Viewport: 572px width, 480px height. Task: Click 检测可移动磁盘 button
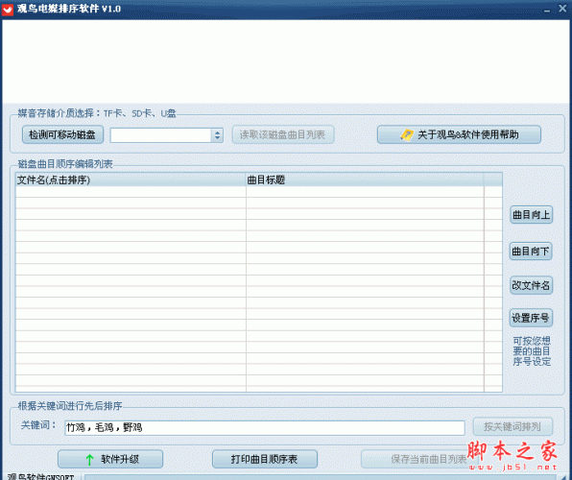62,134
